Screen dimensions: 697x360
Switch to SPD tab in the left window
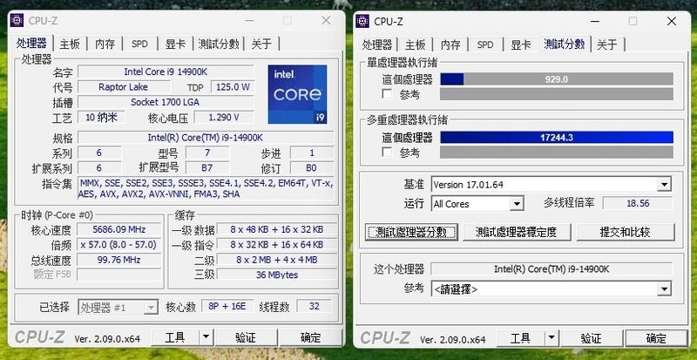(x=139, y=44)
